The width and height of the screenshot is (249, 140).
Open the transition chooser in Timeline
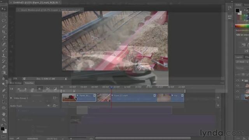point(55,89)
